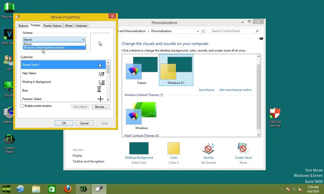Switch to the Control Panel taskbar window

[83, 189]
